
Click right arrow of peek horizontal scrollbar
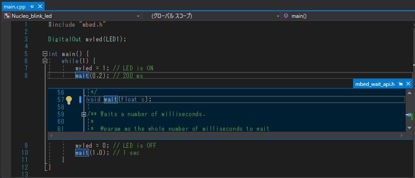coord(402,135)
